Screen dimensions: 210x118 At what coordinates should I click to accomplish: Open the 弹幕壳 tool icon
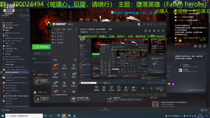point(64,84)
